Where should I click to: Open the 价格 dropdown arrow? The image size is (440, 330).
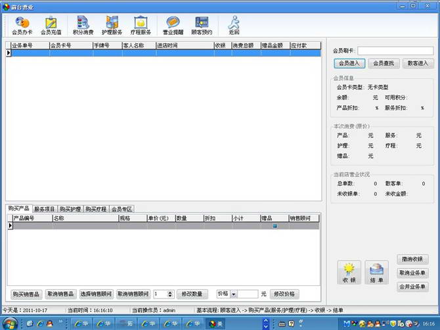click(234, 294)
